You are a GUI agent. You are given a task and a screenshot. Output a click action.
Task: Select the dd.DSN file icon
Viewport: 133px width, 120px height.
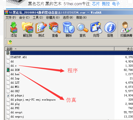click(x=8, y=70)
